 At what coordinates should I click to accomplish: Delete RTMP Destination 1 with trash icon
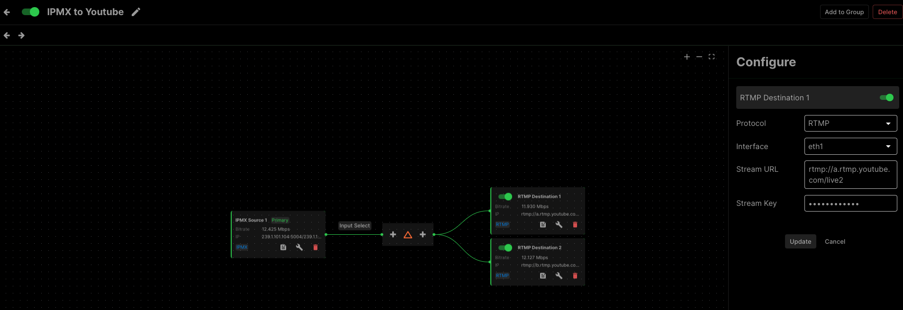575,224
